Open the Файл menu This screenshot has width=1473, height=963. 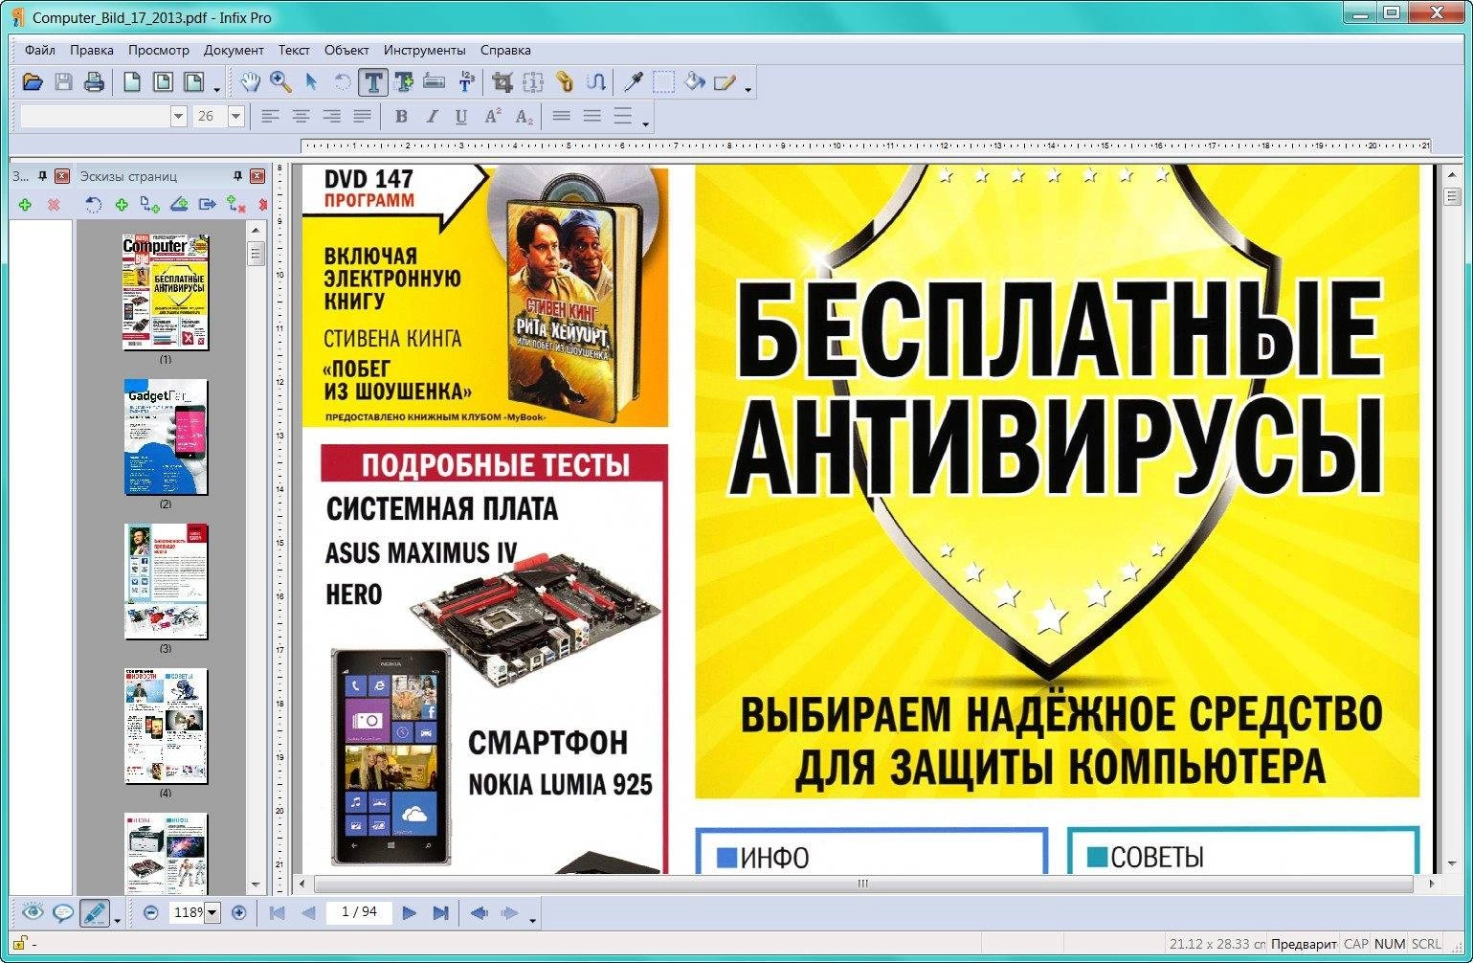(x=40, y=50)
